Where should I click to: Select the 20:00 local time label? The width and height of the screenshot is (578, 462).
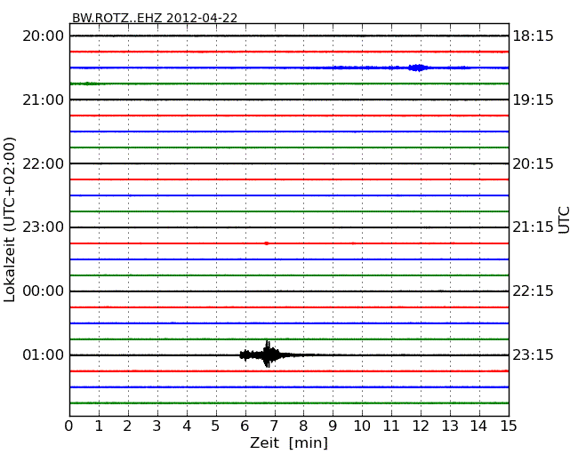pos(44,36)
